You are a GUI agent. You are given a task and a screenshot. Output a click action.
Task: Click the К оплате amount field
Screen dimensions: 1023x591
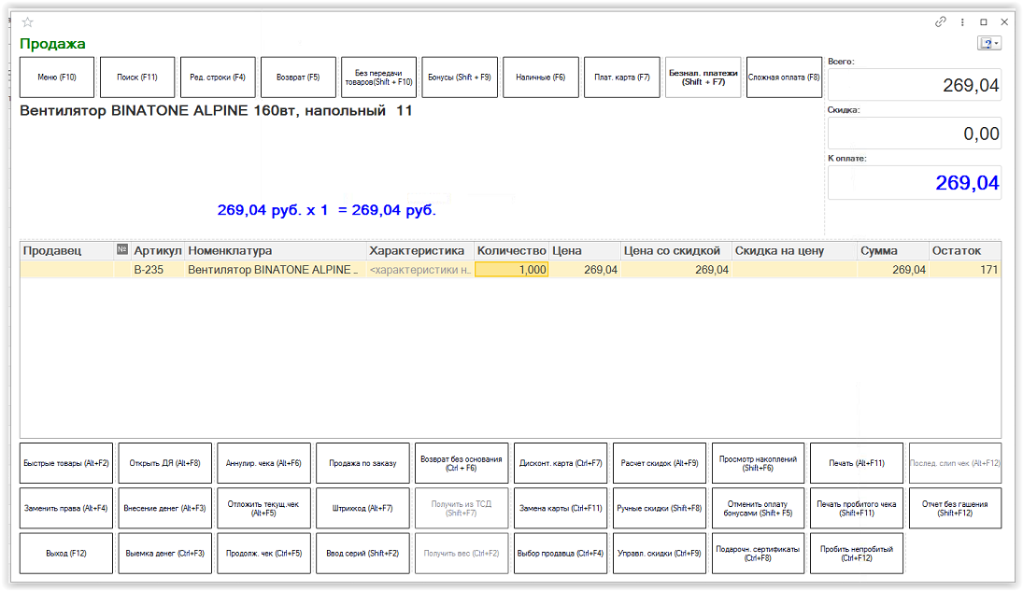(914, 183)
